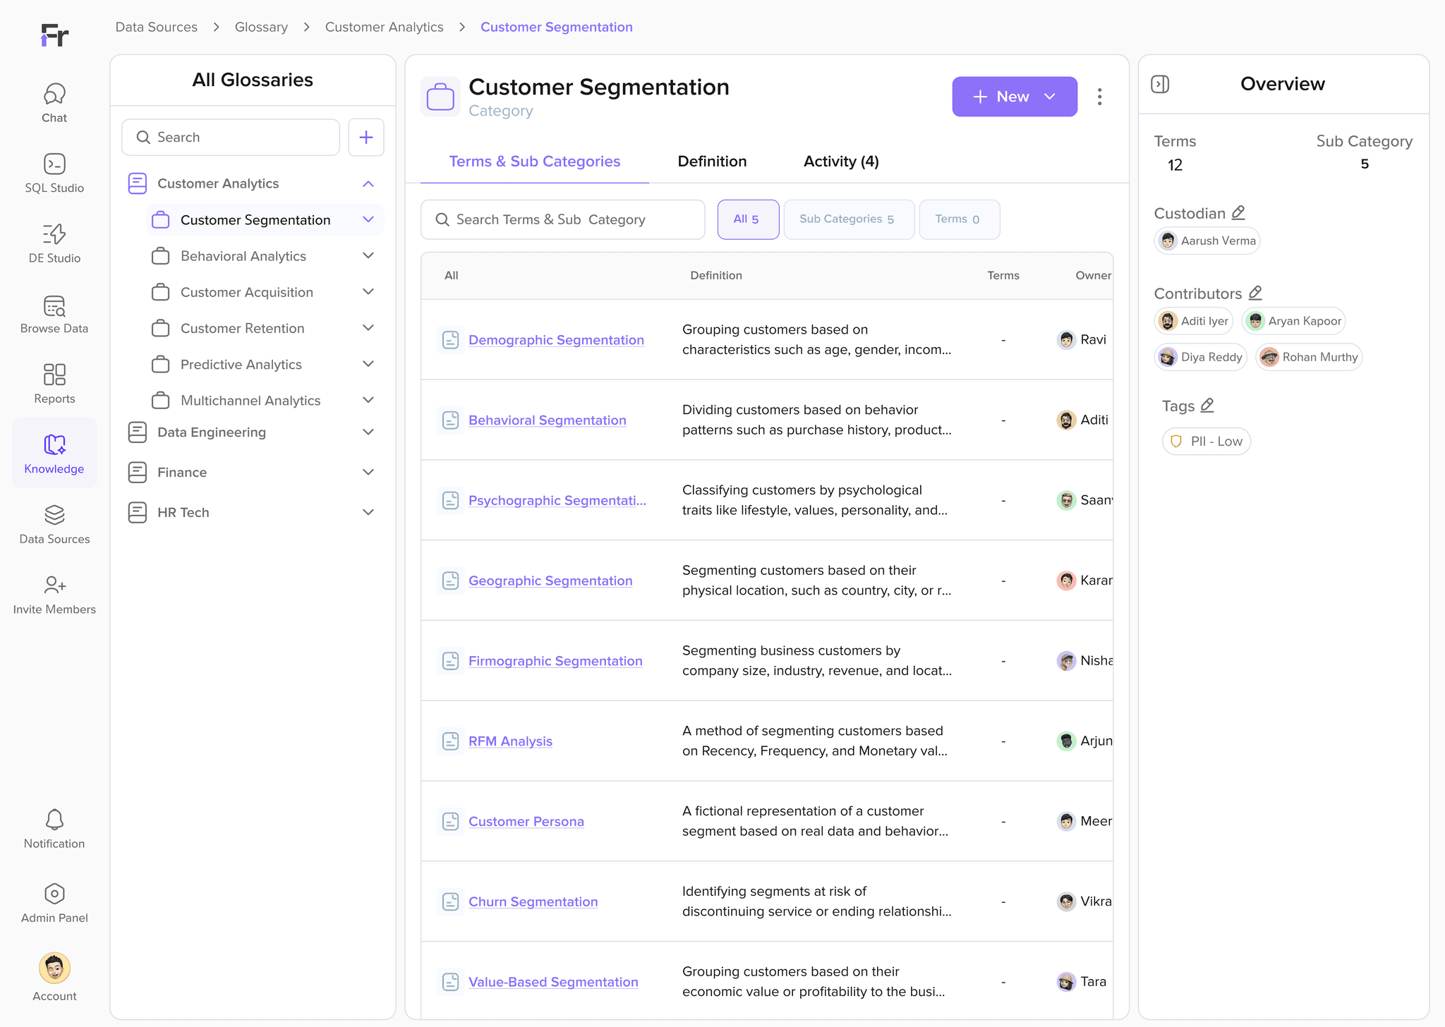Filter list by Sub Categories 5
This screenshot has height=1027, width=1445.
[849, 219]
